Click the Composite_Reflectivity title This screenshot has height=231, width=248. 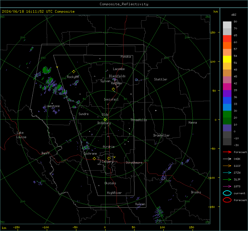click(x=124, y=4)
